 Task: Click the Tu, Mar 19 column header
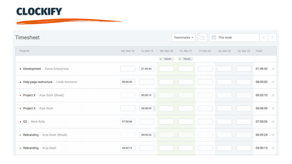[147, 51]
